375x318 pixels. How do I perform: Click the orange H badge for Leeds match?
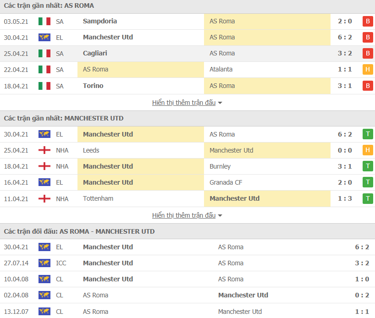pos(367,150)
